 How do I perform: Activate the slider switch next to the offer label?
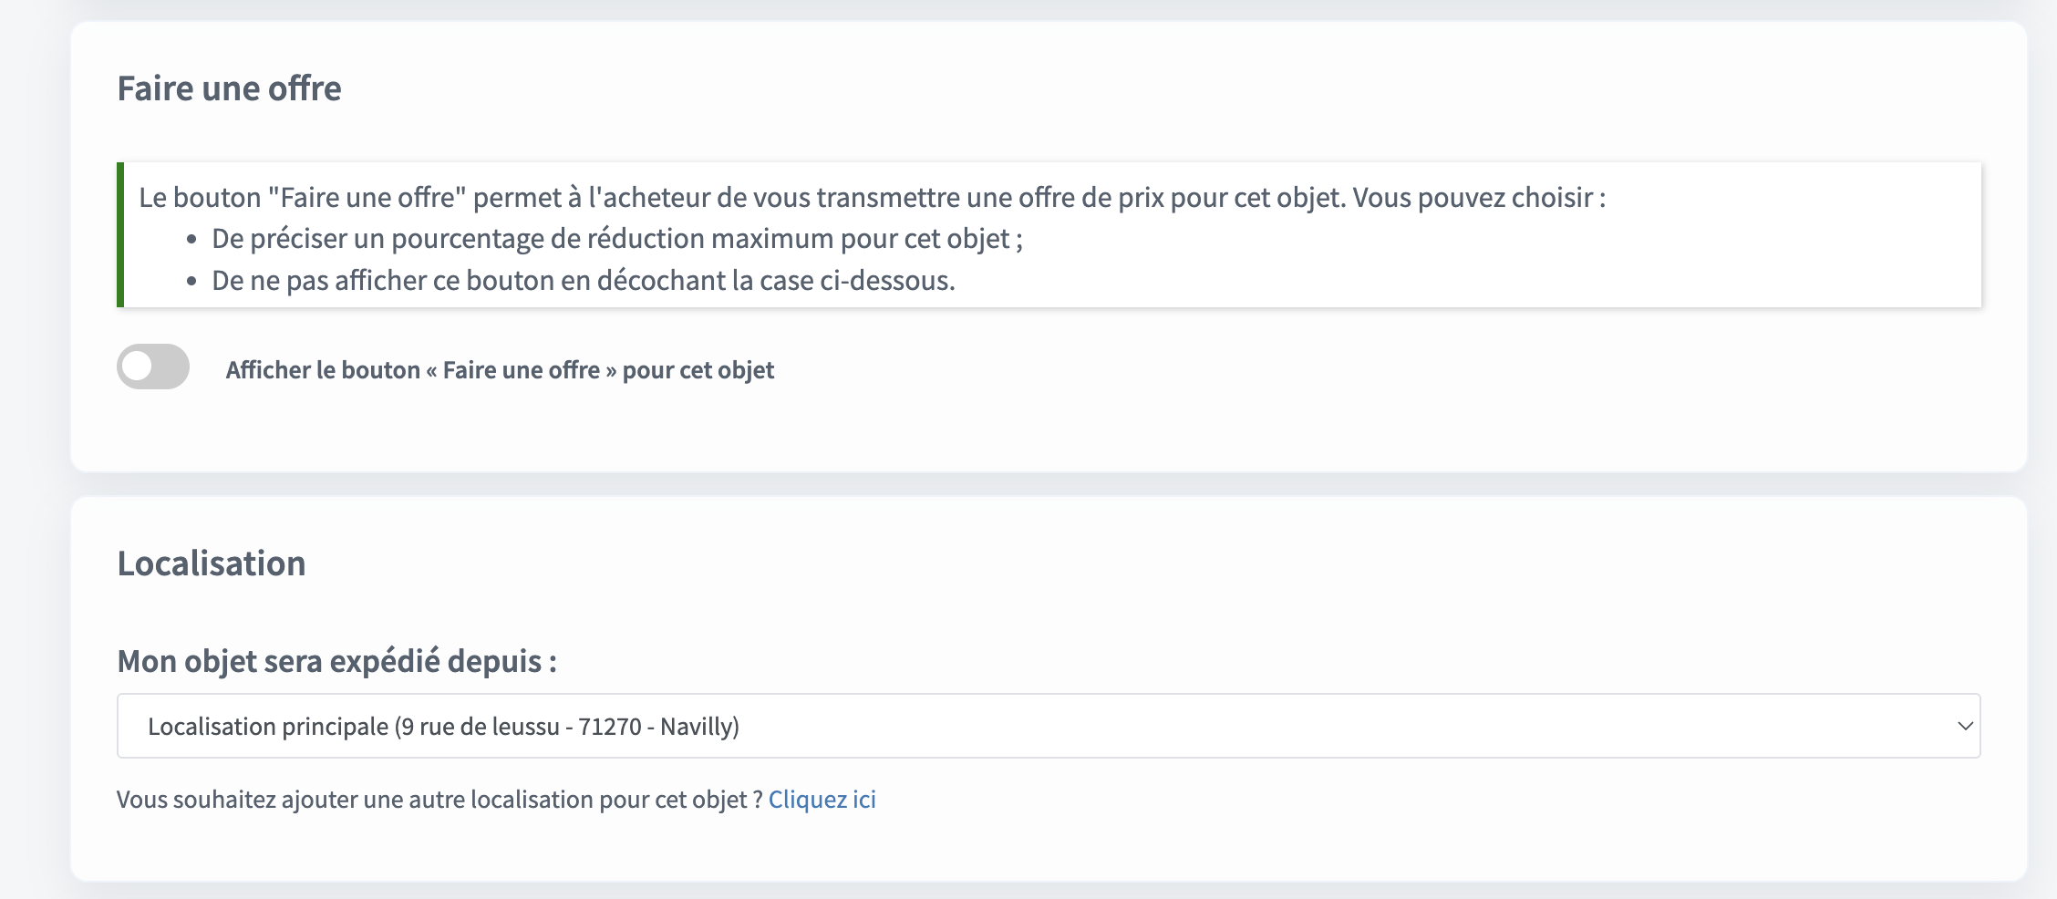[153, 368]
